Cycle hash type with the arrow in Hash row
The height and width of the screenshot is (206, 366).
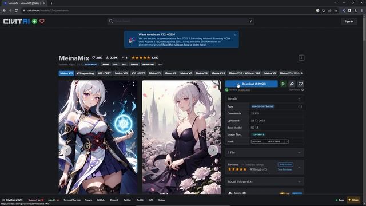coord(287,141)
